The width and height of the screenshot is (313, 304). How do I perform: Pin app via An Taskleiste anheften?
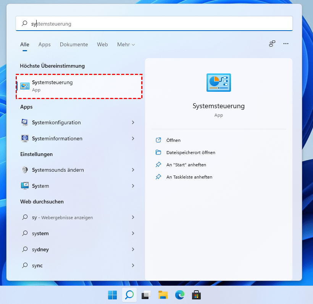[189, 177]
